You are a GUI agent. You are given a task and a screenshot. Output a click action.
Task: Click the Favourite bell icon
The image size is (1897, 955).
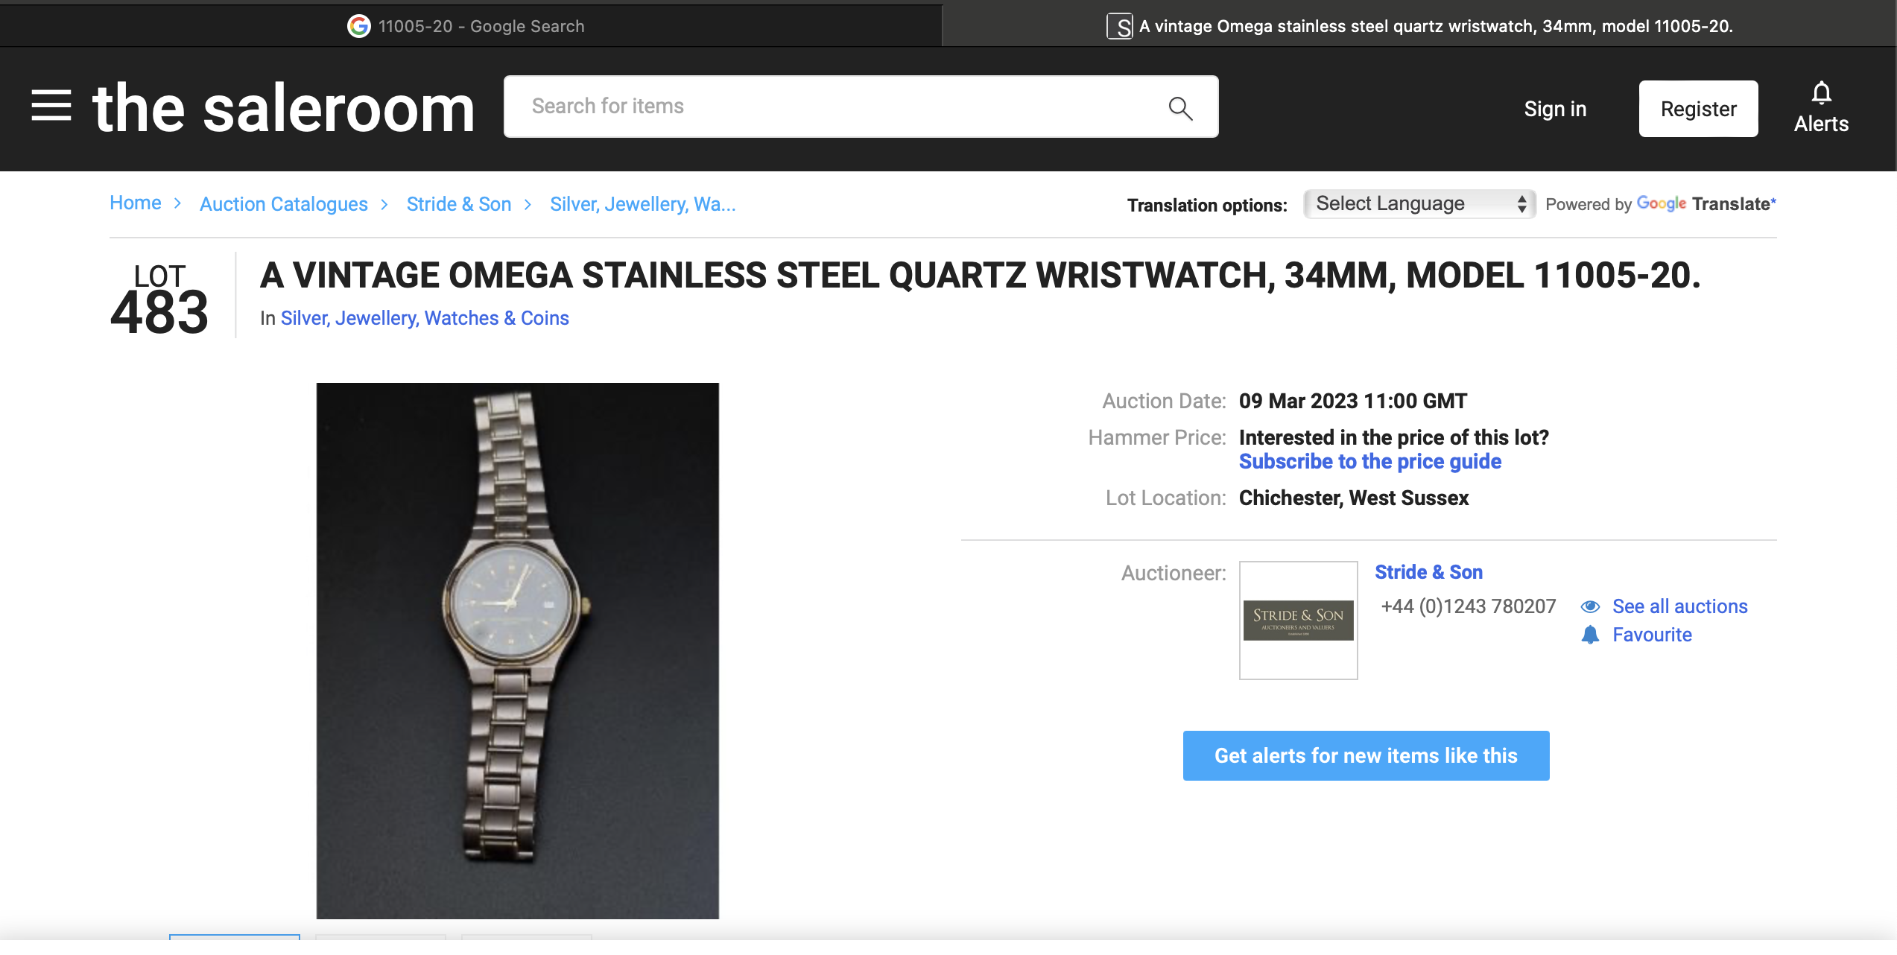tap(1590, 635)
